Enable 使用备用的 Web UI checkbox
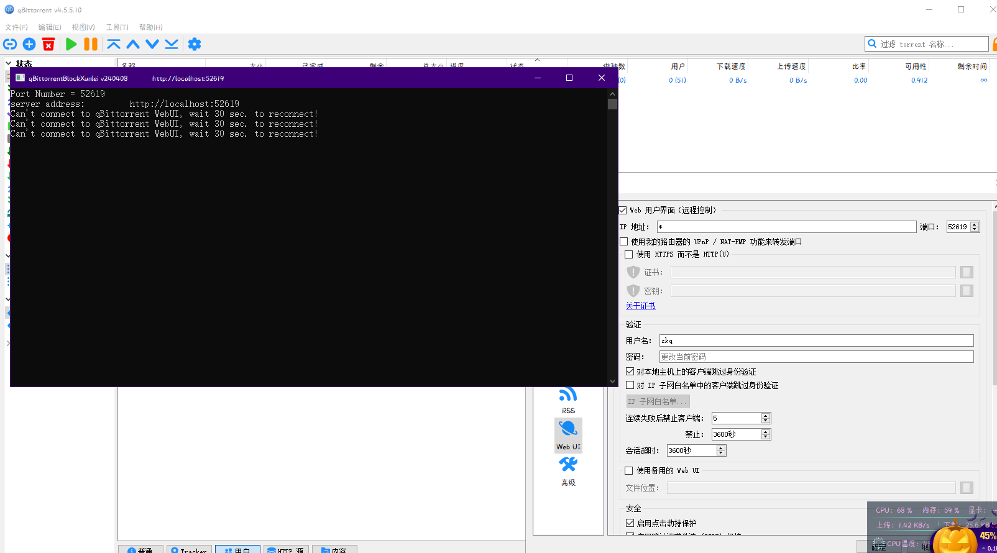This screenshot has width=997, height=553. 629,470
